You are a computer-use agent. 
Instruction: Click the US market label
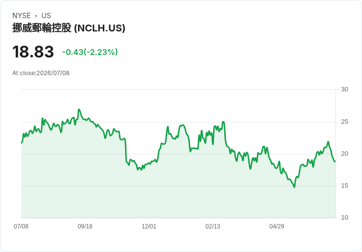[x=46, y=16]
